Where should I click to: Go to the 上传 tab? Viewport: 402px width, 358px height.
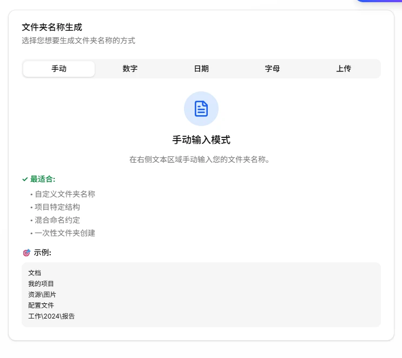[x=344, y=69]
